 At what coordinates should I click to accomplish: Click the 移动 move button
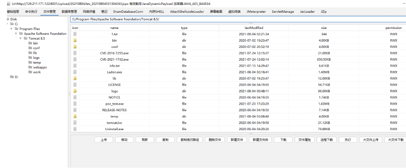coord(124,140)
